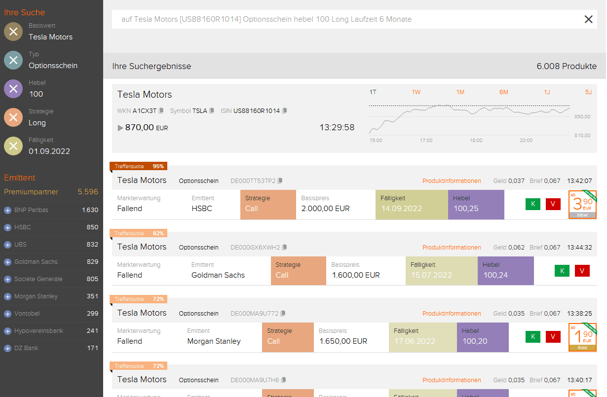The height and width of the screenshot is (397, 607).
Task: Copy code DE000MA9U772 to clipboard
Action: [283, 314]
